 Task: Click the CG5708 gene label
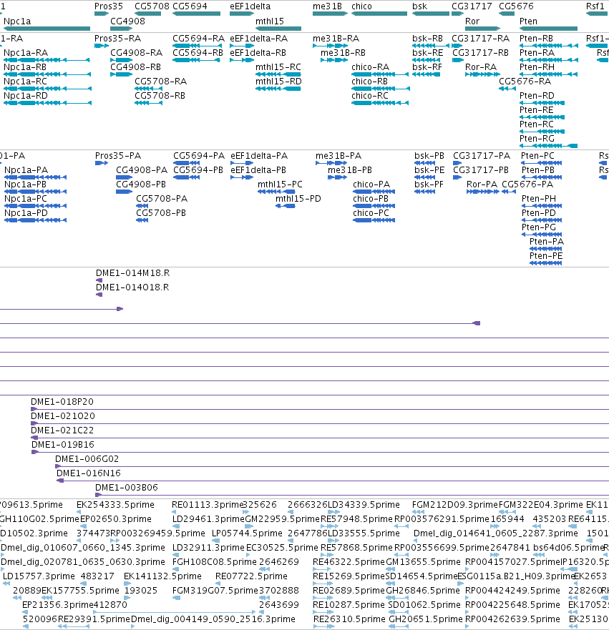coord(152,6)
